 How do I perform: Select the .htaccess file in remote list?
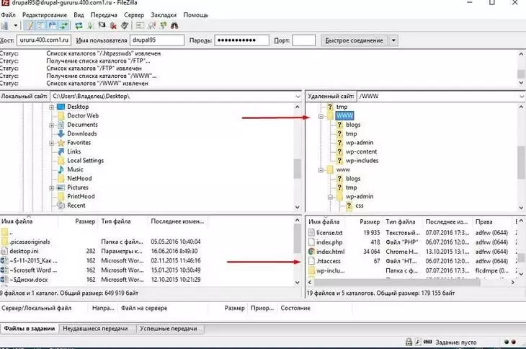329,261
